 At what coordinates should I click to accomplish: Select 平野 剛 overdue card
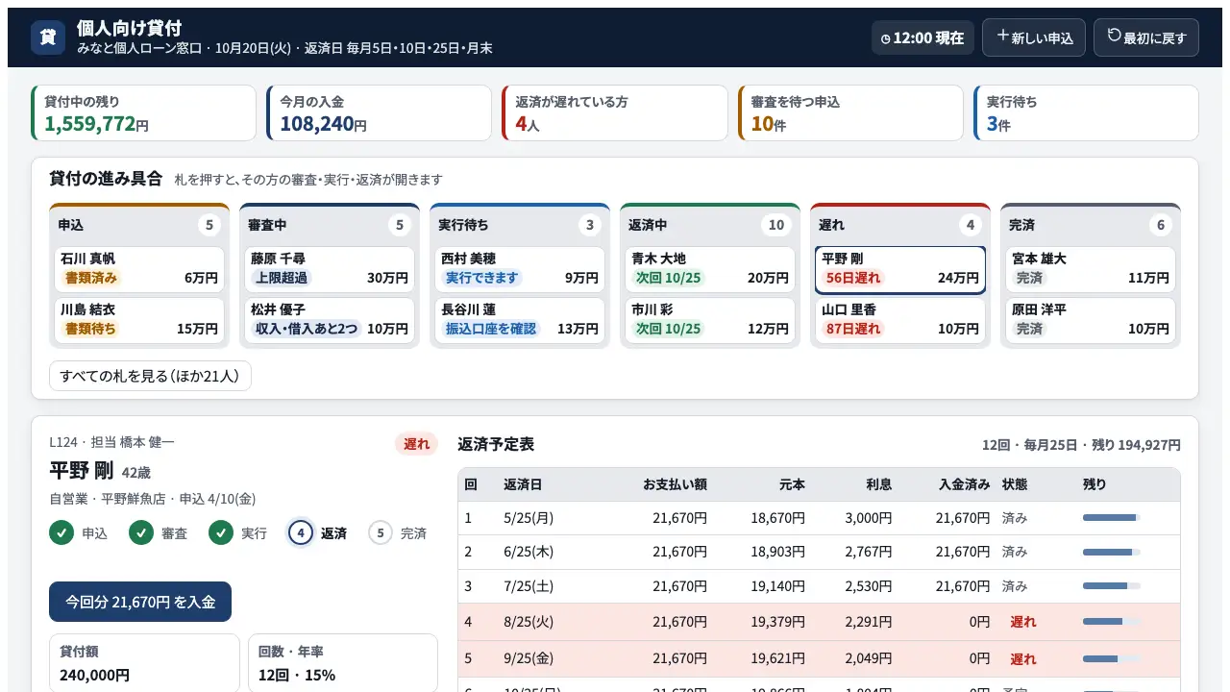click(x=900, y=269)
